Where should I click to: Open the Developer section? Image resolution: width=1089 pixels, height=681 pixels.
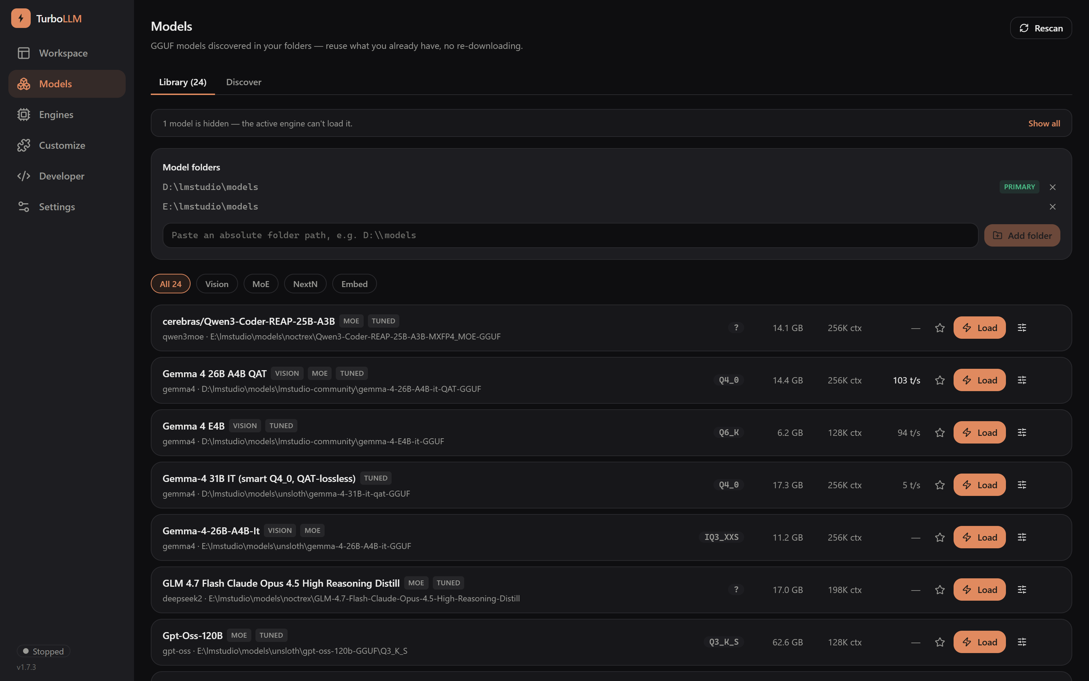(x=67, y=176)
